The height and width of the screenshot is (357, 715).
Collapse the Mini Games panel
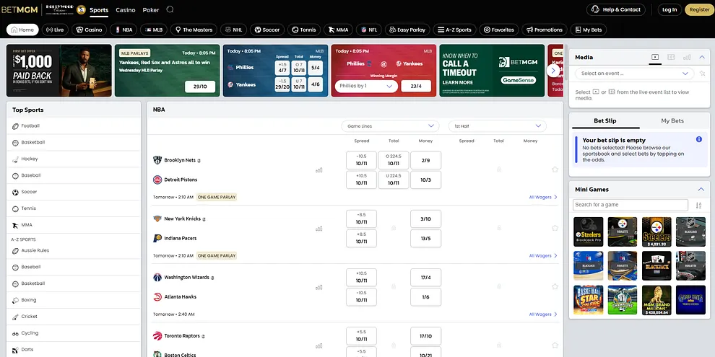coord(701,190)
